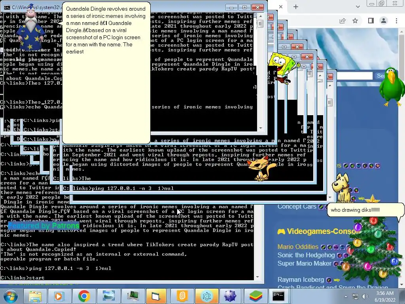Screen dimensions: 405x304
Task: Click the web page scrollbar's up arrow
Action: pos(402,32)
